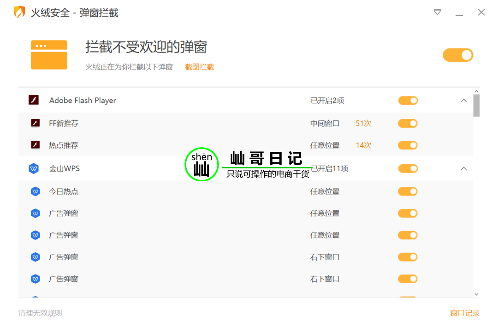Click the 14次 block count
Screen dimensions: 498x328
pos(364,145)
